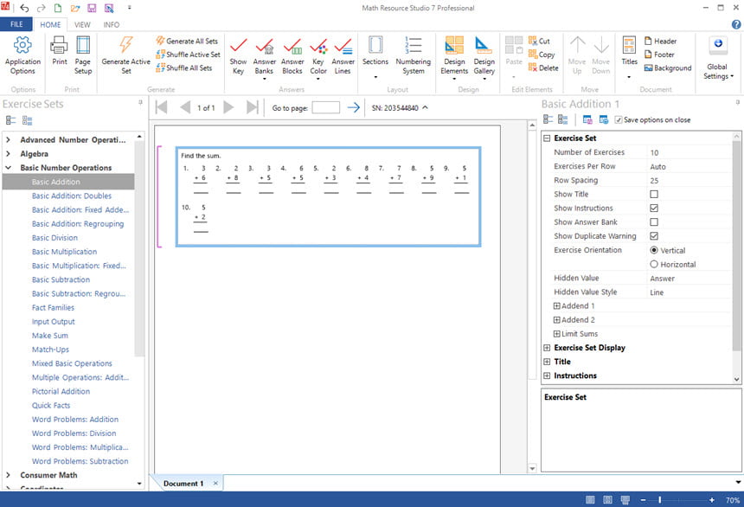Open Key Color picker
Image resolution: width=744 pixels, height=507 pixels.
point(318,57)
